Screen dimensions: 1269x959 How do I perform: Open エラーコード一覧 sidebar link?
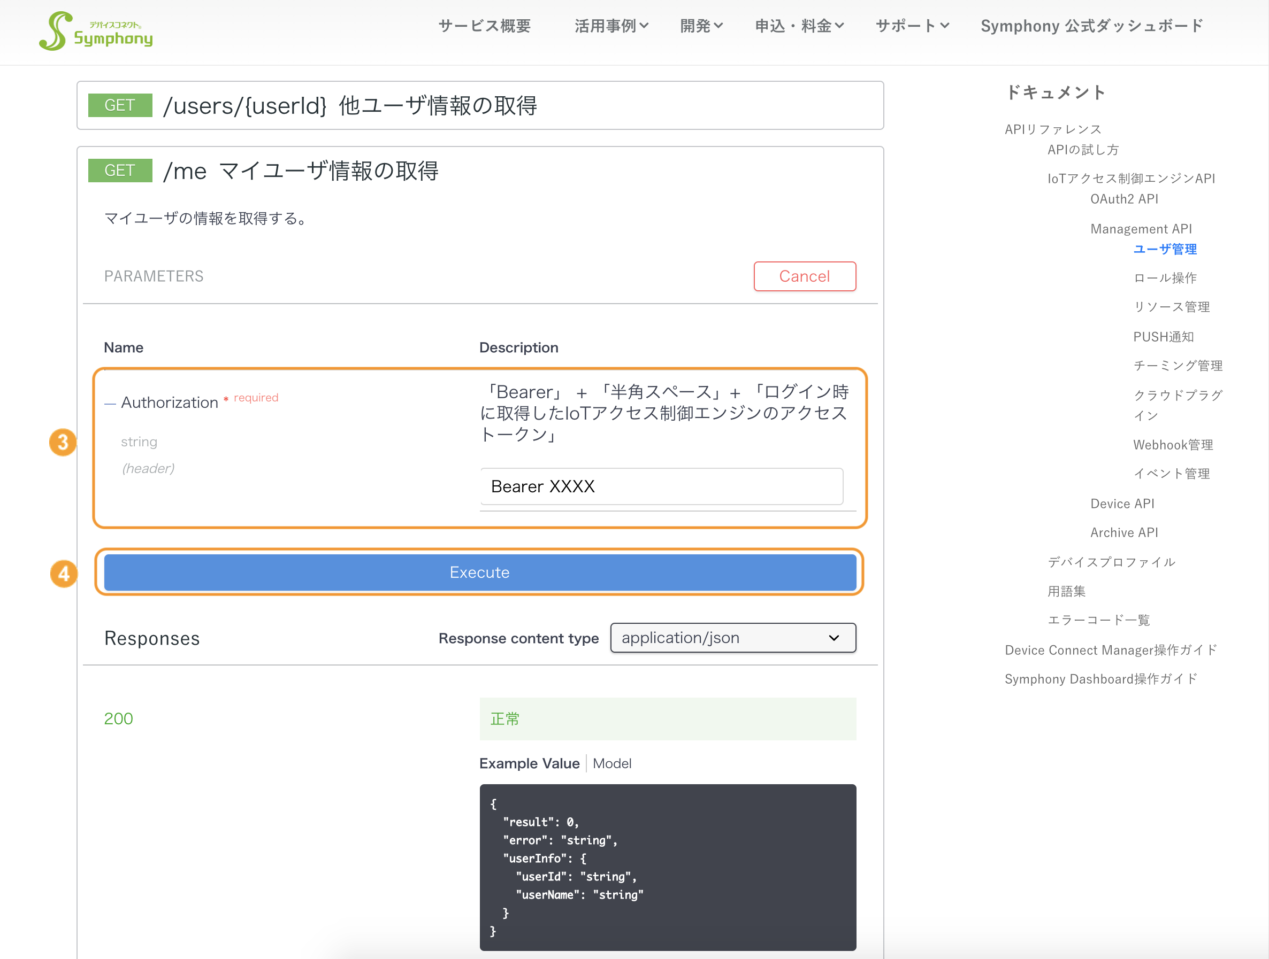[x=1099, y=620]
